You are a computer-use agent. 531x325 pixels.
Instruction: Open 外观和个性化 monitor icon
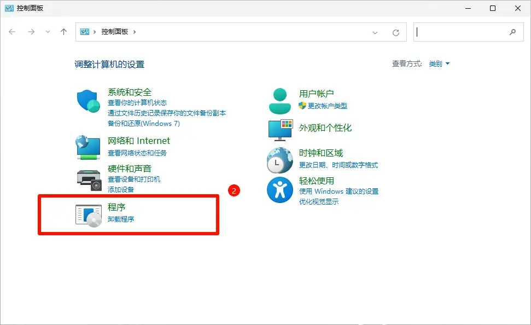tap(279, 130)
